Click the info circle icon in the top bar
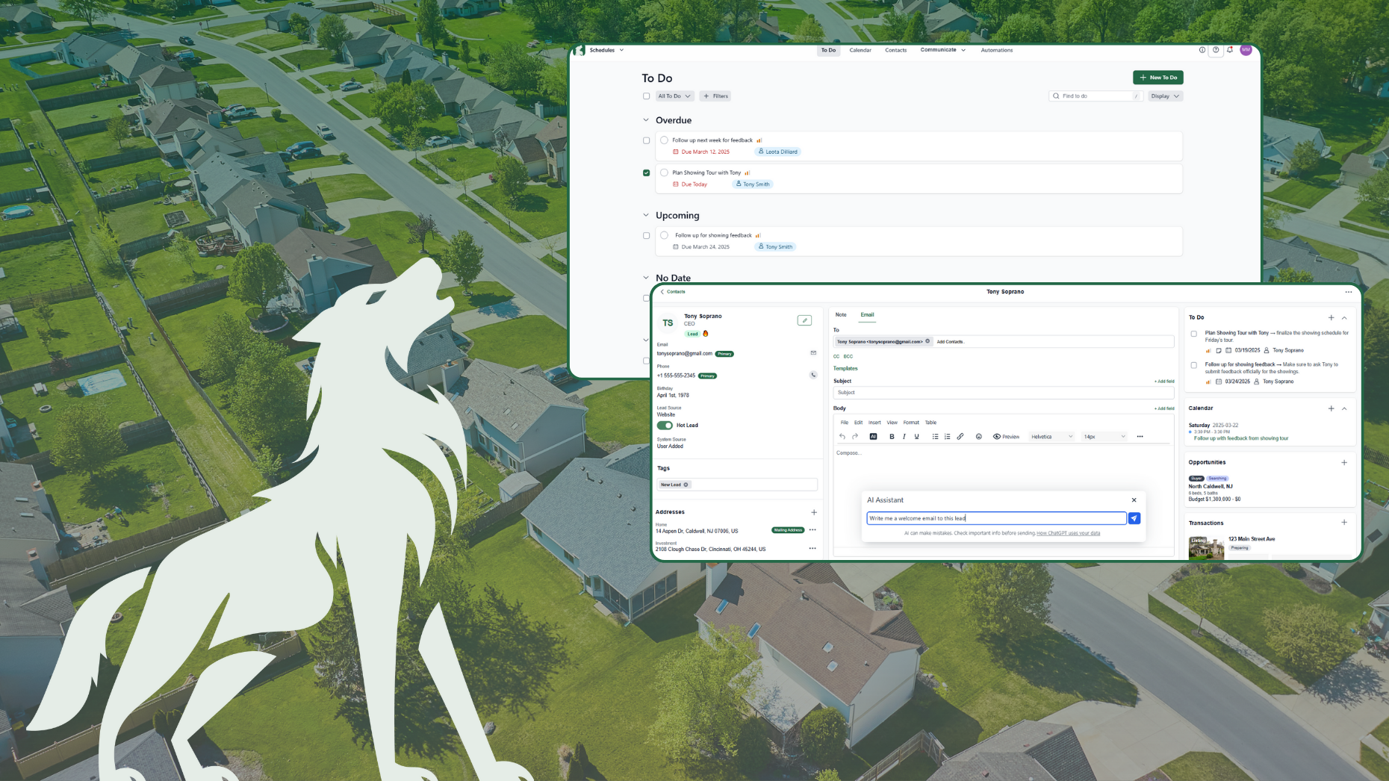Screen dimensions: 1389x781 pos(1202,50)
